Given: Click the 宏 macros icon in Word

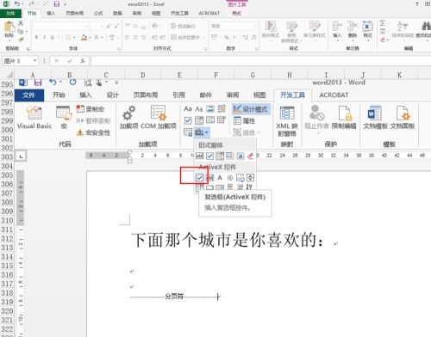Looking at the screenshot, I should [64, 113].
